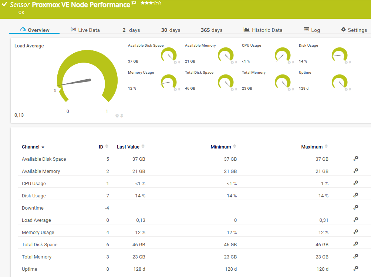Pin the Load Average gauge as primary
The width and height of the screenshot is (371, 277).
coord(122,116)
